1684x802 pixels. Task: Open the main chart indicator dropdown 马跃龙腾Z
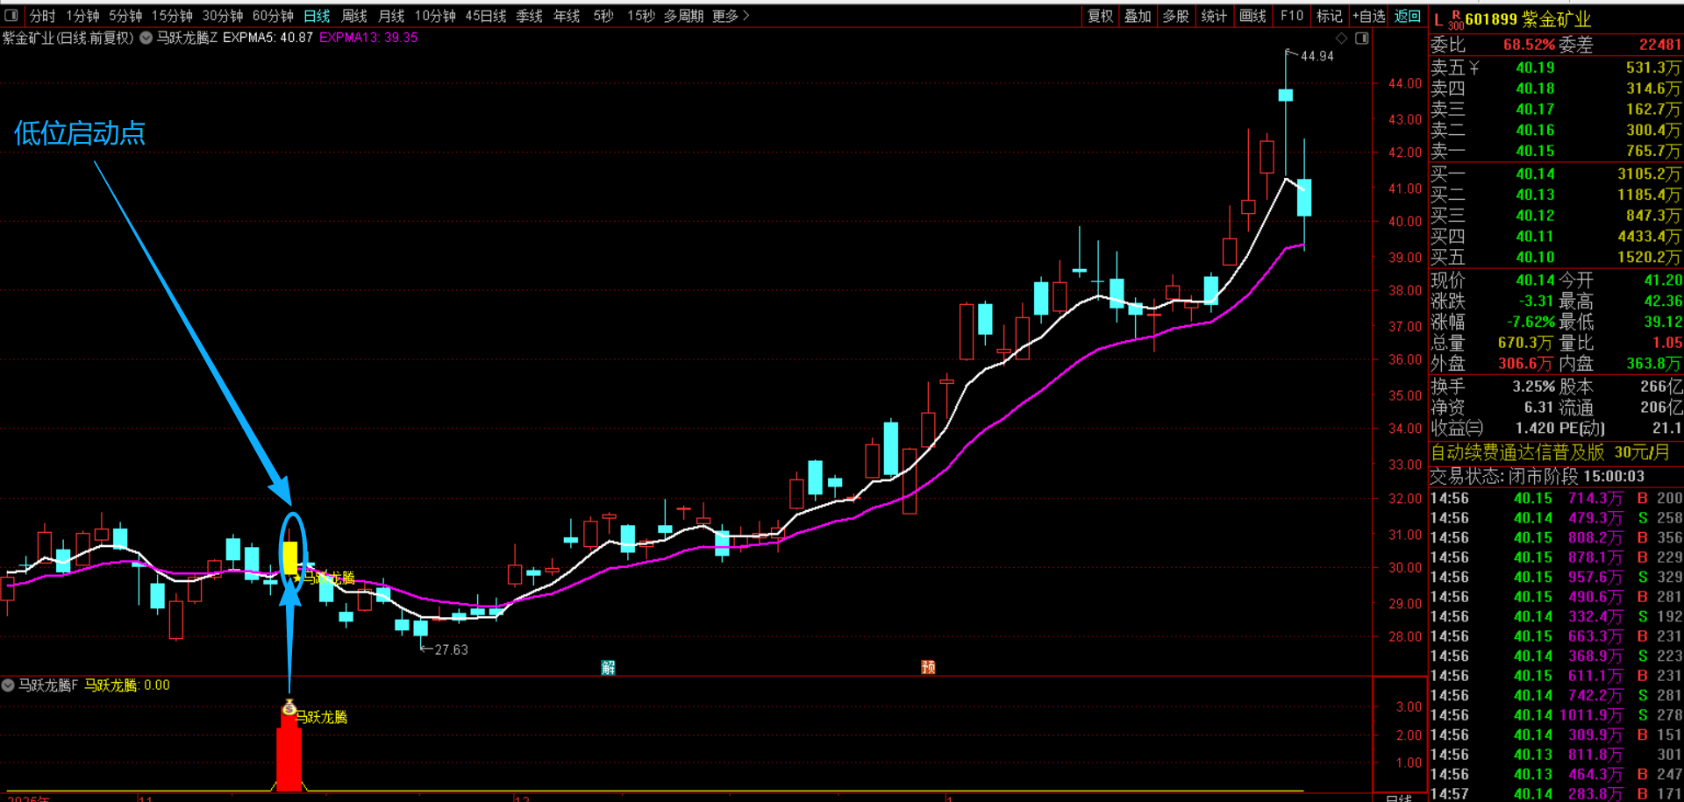tap(146, 38)
